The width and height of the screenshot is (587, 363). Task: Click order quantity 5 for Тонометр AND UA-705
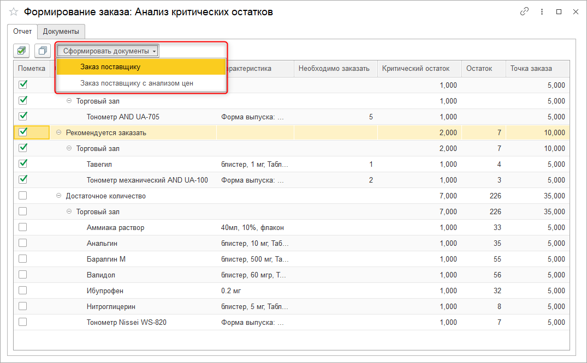[371, 117]
